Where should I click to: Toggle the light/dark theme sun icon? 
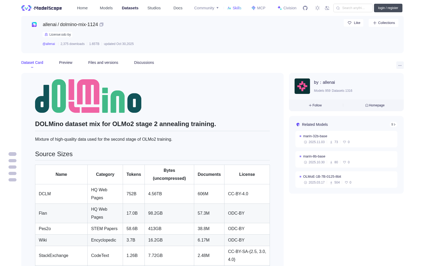tap(317, 8)
